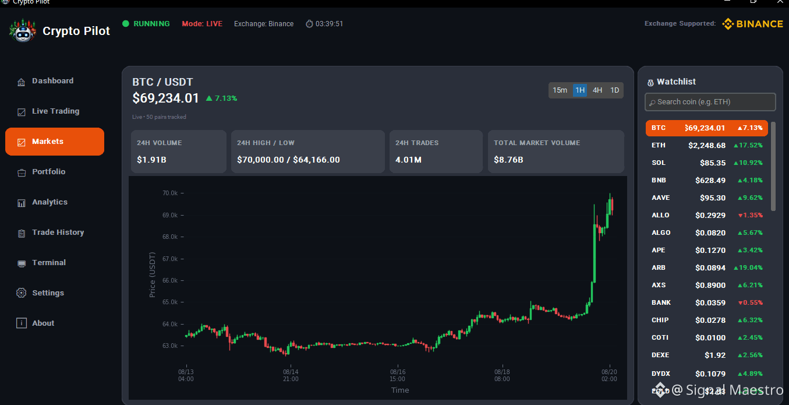Screen dimensions: 789x405
Task: Click the BTC / USDT pair title
Action: (x=162, y=82)
